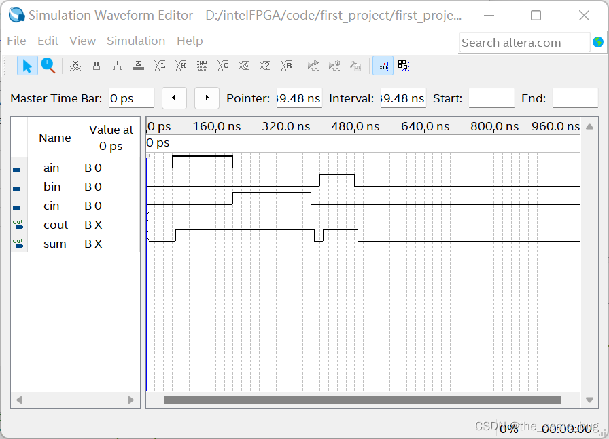Open the Help menu
609x439 pixels.
pyautogui.click(x=190, y=41)
